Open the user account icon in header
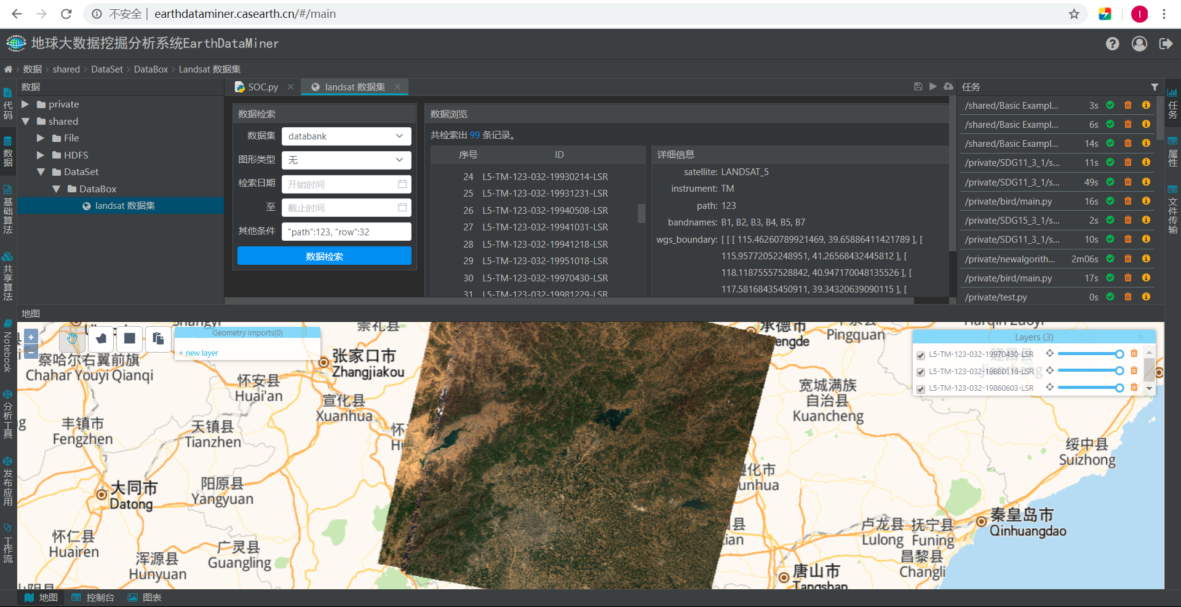 pos(1139,44)
